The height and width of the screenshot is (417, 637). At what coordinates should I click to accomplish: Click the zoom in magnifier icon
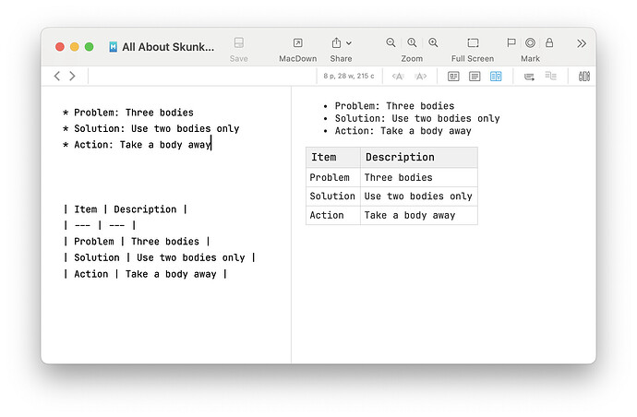[433, 43]
